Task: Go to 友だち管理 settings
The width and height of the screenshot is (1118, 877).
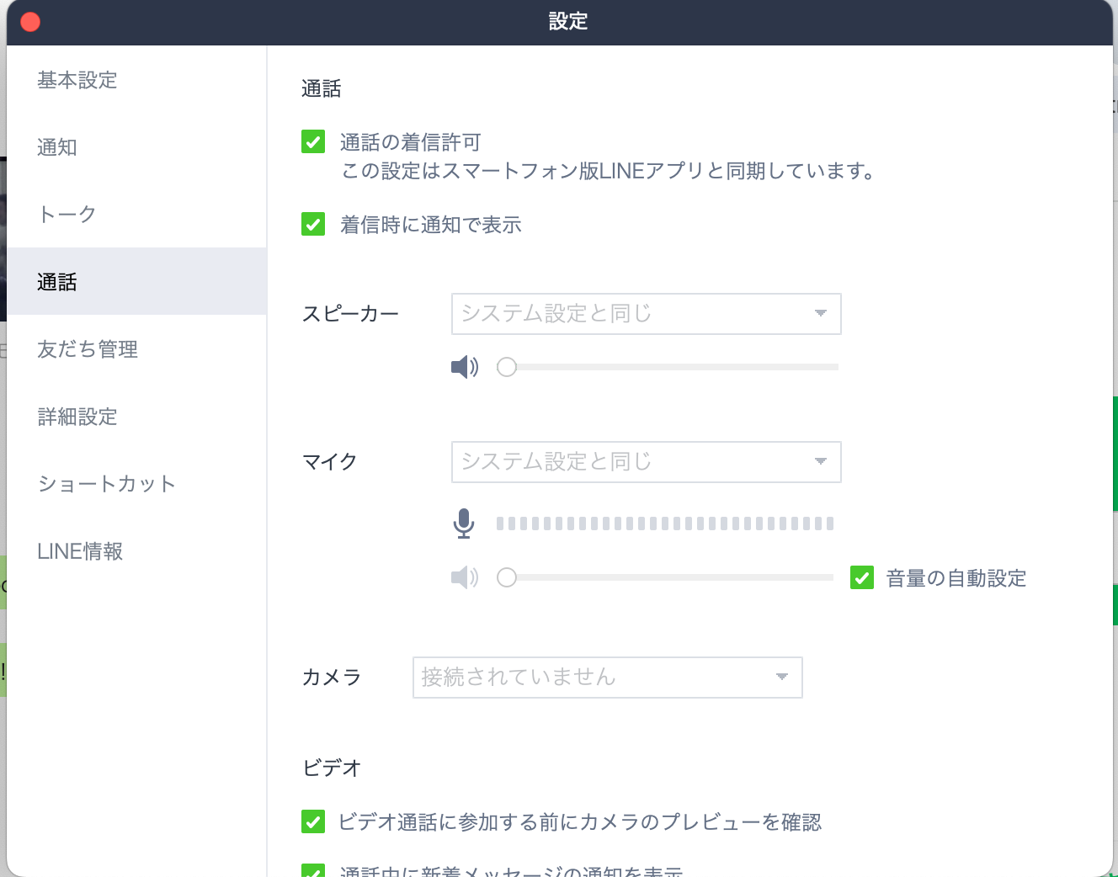Action: tap(88, 349)
